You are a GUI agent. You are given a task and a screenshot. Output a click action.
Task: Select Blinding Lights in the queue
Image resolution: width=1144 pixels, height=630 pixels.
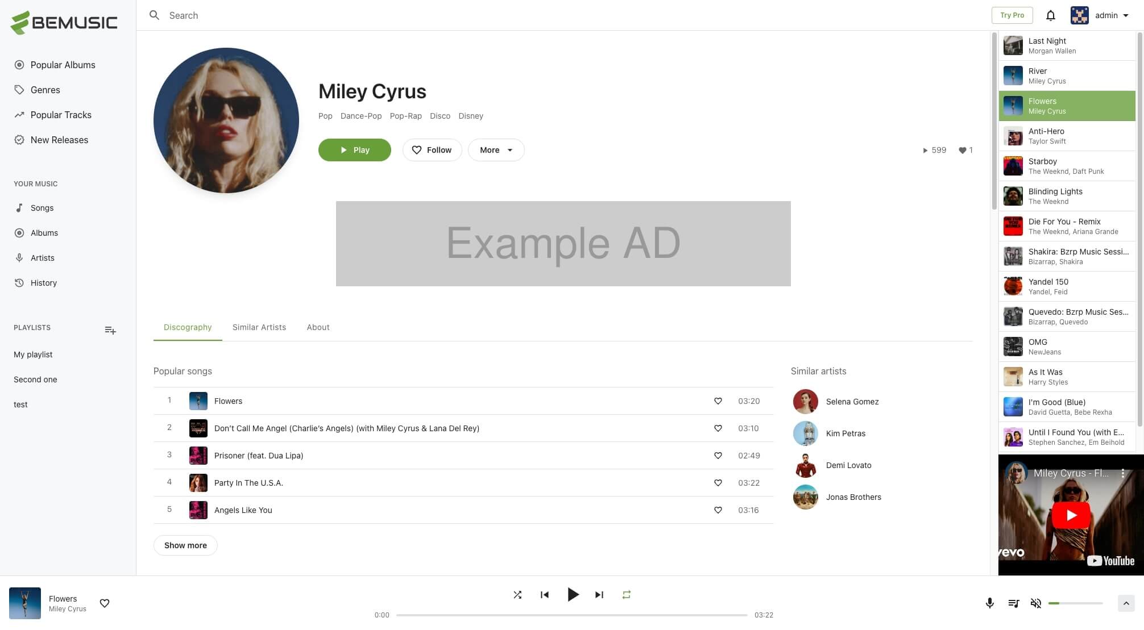pyautogui.click(x=1067, y=196)
